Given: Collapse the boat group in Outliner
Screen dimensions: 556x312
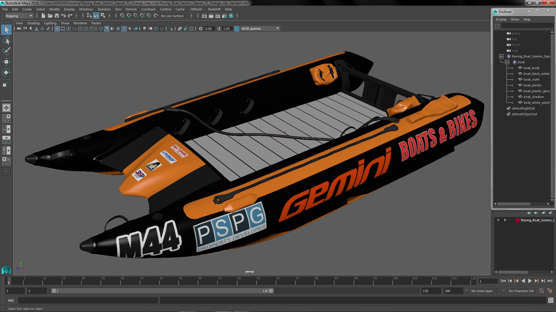Looking at the screenshot, I should point(507,62).
